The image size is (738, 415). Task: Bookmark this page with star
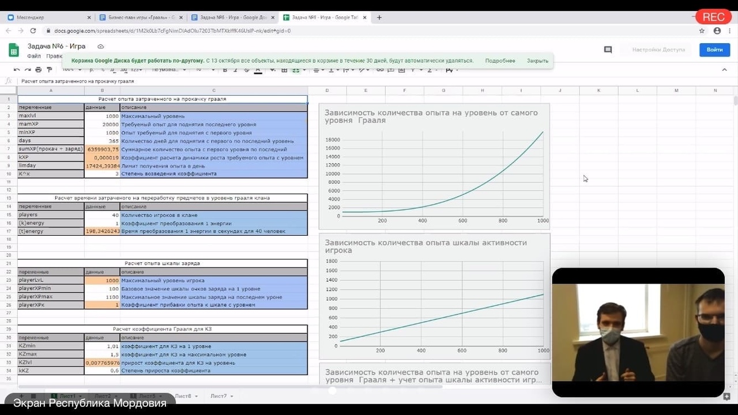pos(702,31)
